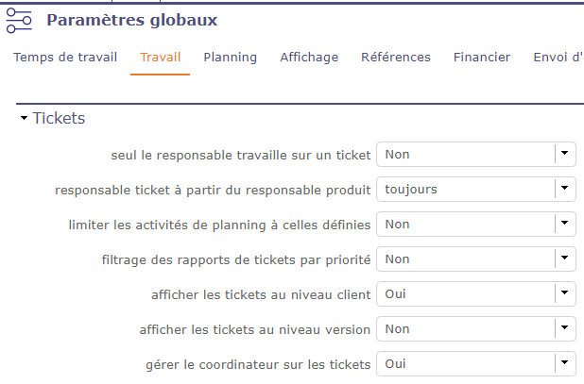This screenshot has width=584, height=384.
Task: Click the 'Oui' field for niveau client
Action: click(463, 293)
